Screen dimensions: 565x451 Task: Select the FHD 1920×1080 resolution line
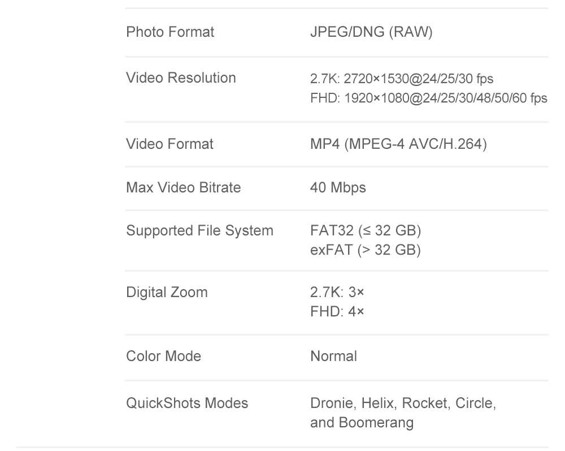tap(428, 98)
